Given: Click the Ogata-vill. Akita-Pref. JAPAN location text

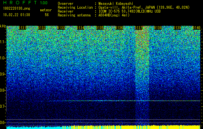Looking at the screenshot, I should [x=144, y=7].
